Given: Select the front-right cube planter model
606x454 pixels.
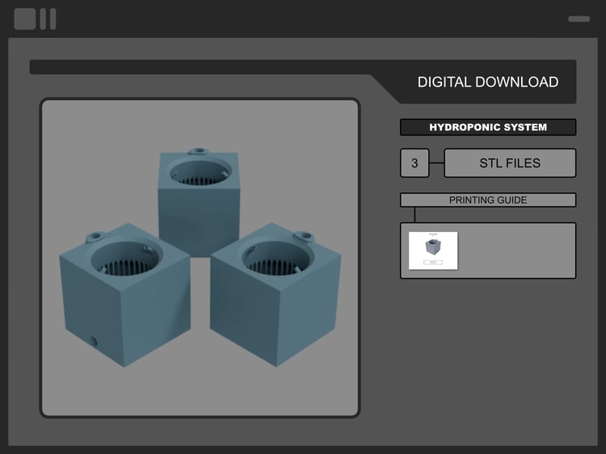Looking at the screenshot, I should (276, 296).
